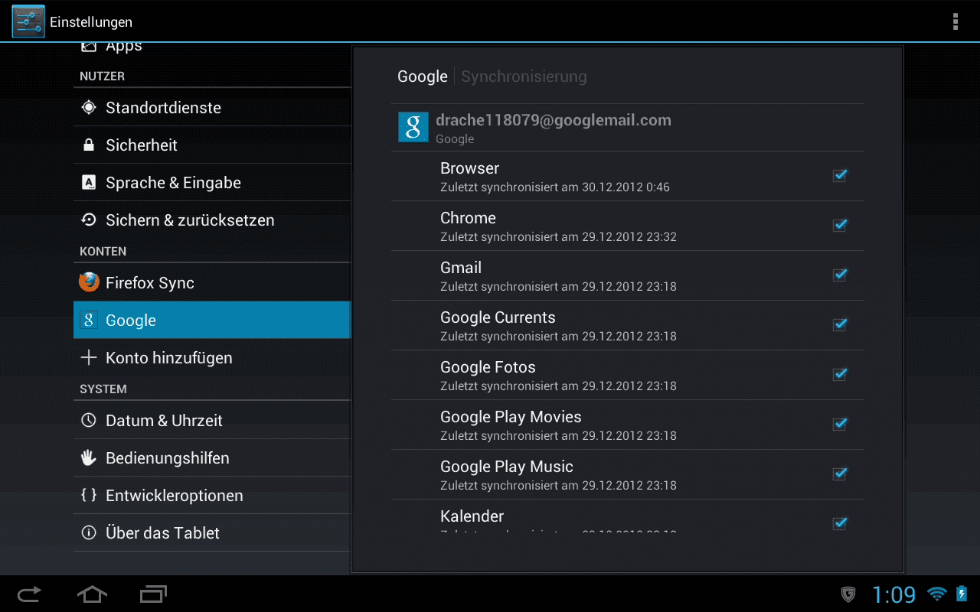This screenshot has height=612, width=980.
Task: Tap the Sprache & Eingabe letter icon
Action: coord(89,183)
